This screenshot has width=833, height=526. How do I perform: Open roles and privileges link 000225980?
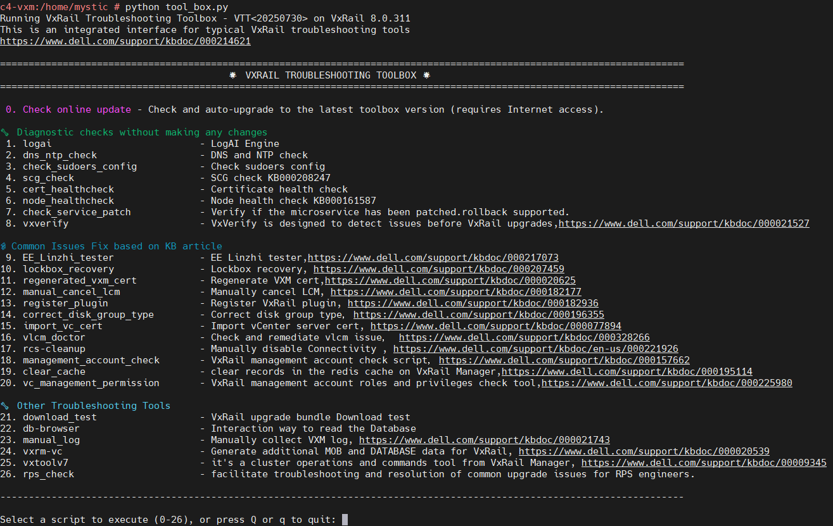(x=666, y=383)
